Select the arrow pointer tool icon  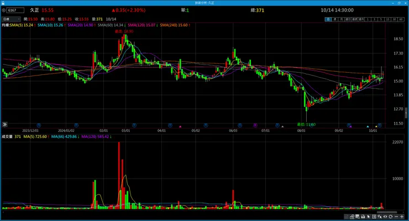point(369,217)
